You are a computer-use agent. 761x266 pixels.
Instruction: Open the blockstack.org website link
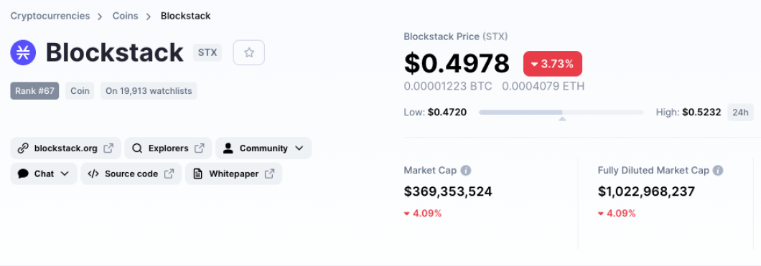pos(65,148)
